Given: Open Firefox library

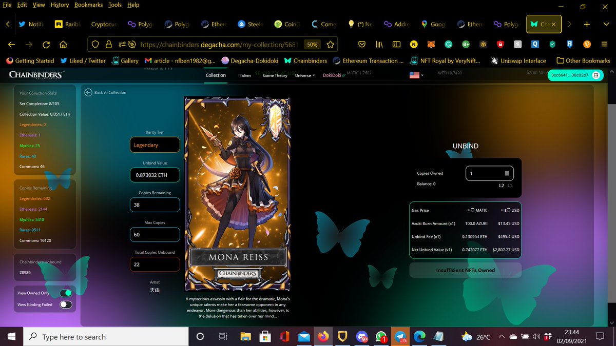Looking at the screenshot, I should coord(379,45).
